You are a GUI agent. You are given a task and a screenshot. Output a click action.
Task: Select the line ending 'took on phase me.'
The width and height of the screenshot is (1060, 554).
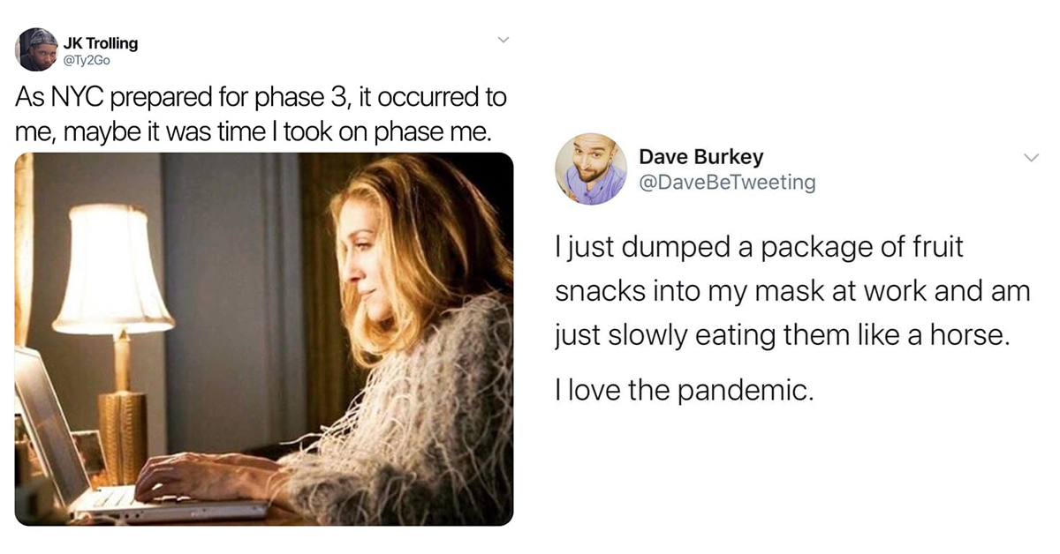[x=252, y=131]
